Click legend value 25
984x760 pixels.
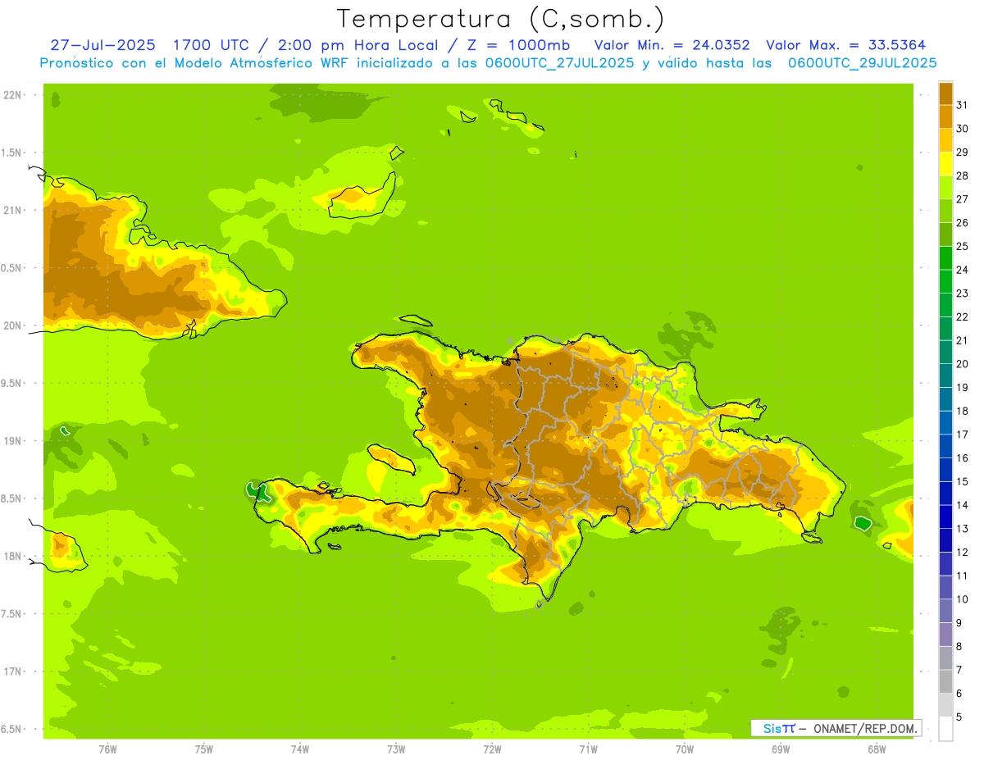(963, 246)
